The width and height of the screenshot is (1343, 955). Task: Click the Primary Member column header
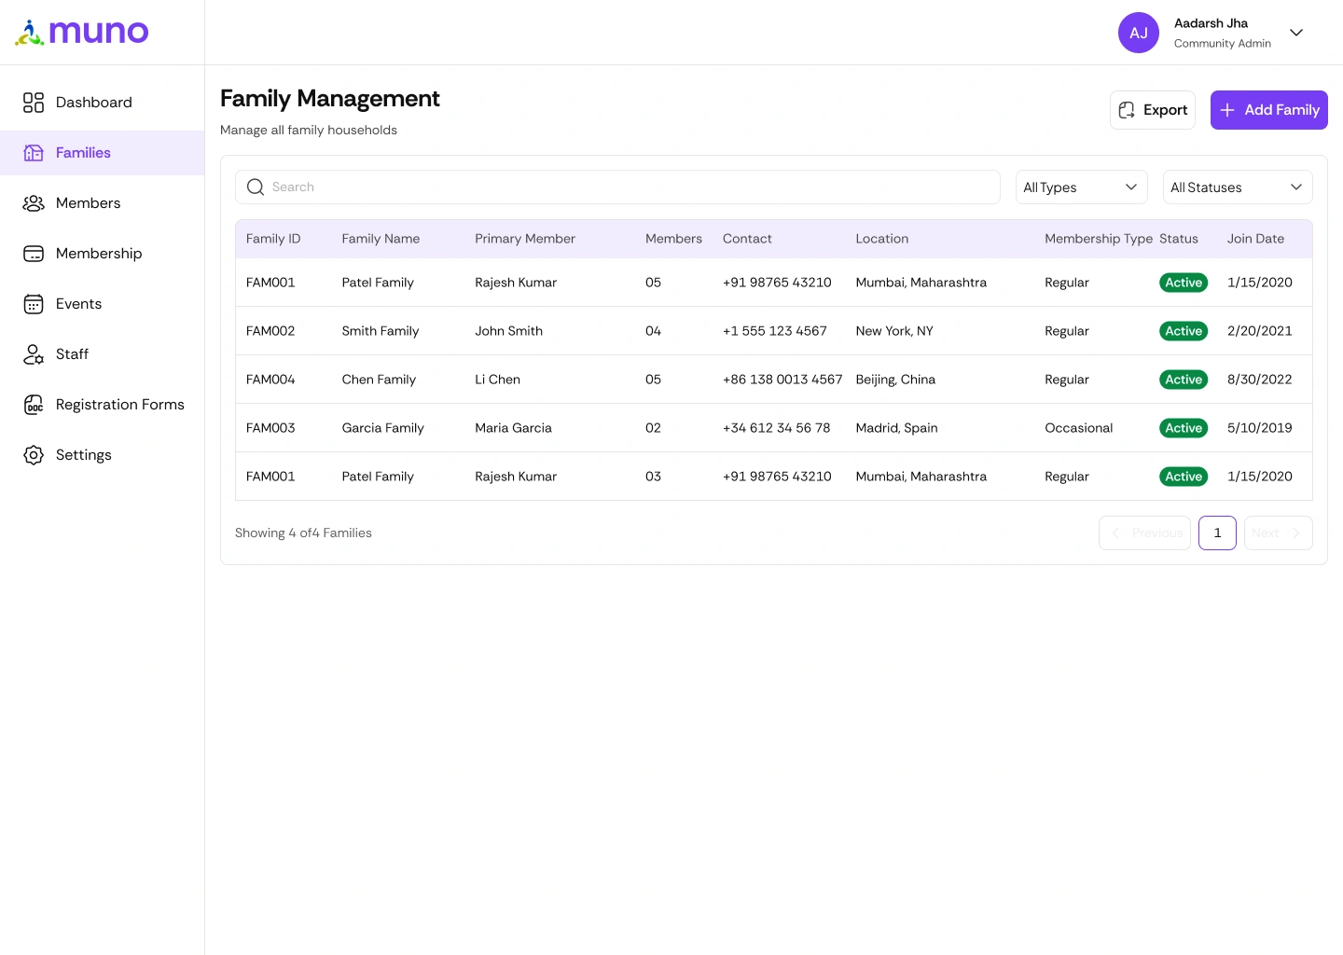[525, 239]
